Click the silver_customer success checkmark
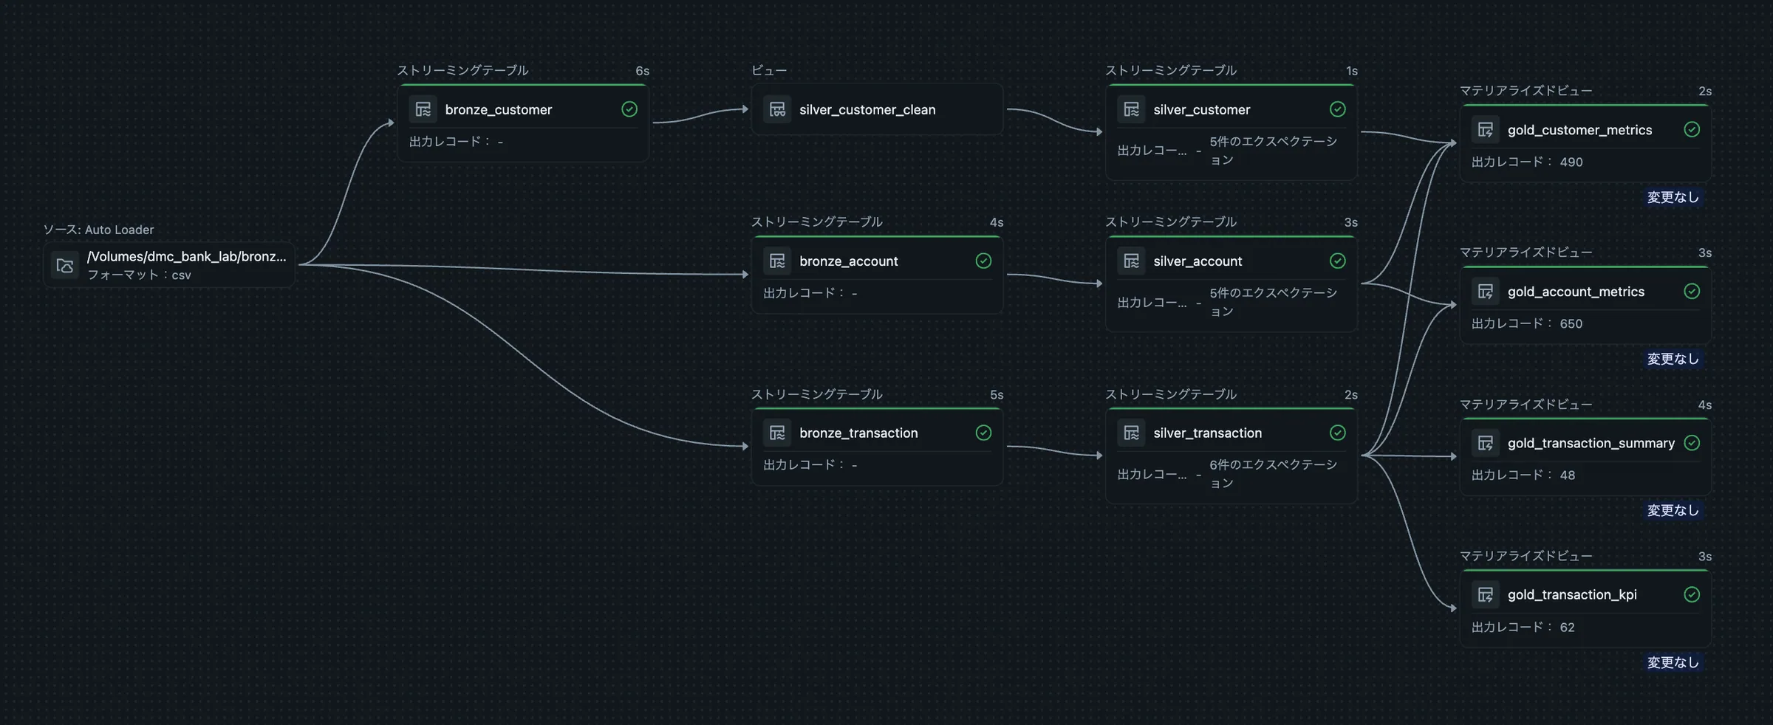Viewport: 1773px width, 725px height. coord(1338,109)
